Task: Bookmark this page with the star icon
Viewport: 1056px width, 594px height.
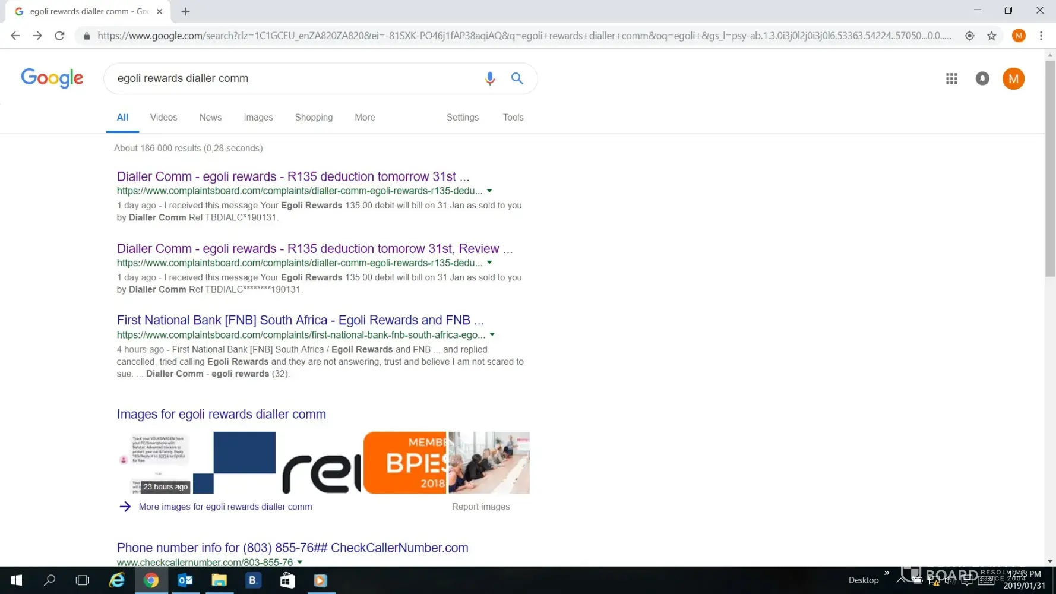Action: tap(991, 36)
